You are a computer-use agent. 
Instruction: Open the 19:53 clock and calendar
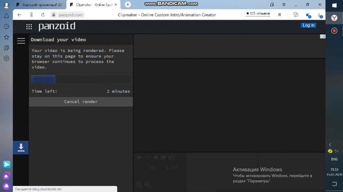tap(334, 172)
